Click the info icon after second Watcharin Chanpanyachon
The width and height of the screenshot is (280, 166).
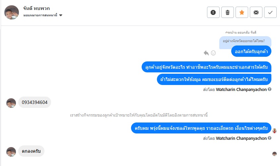click(x=270, y=138)
